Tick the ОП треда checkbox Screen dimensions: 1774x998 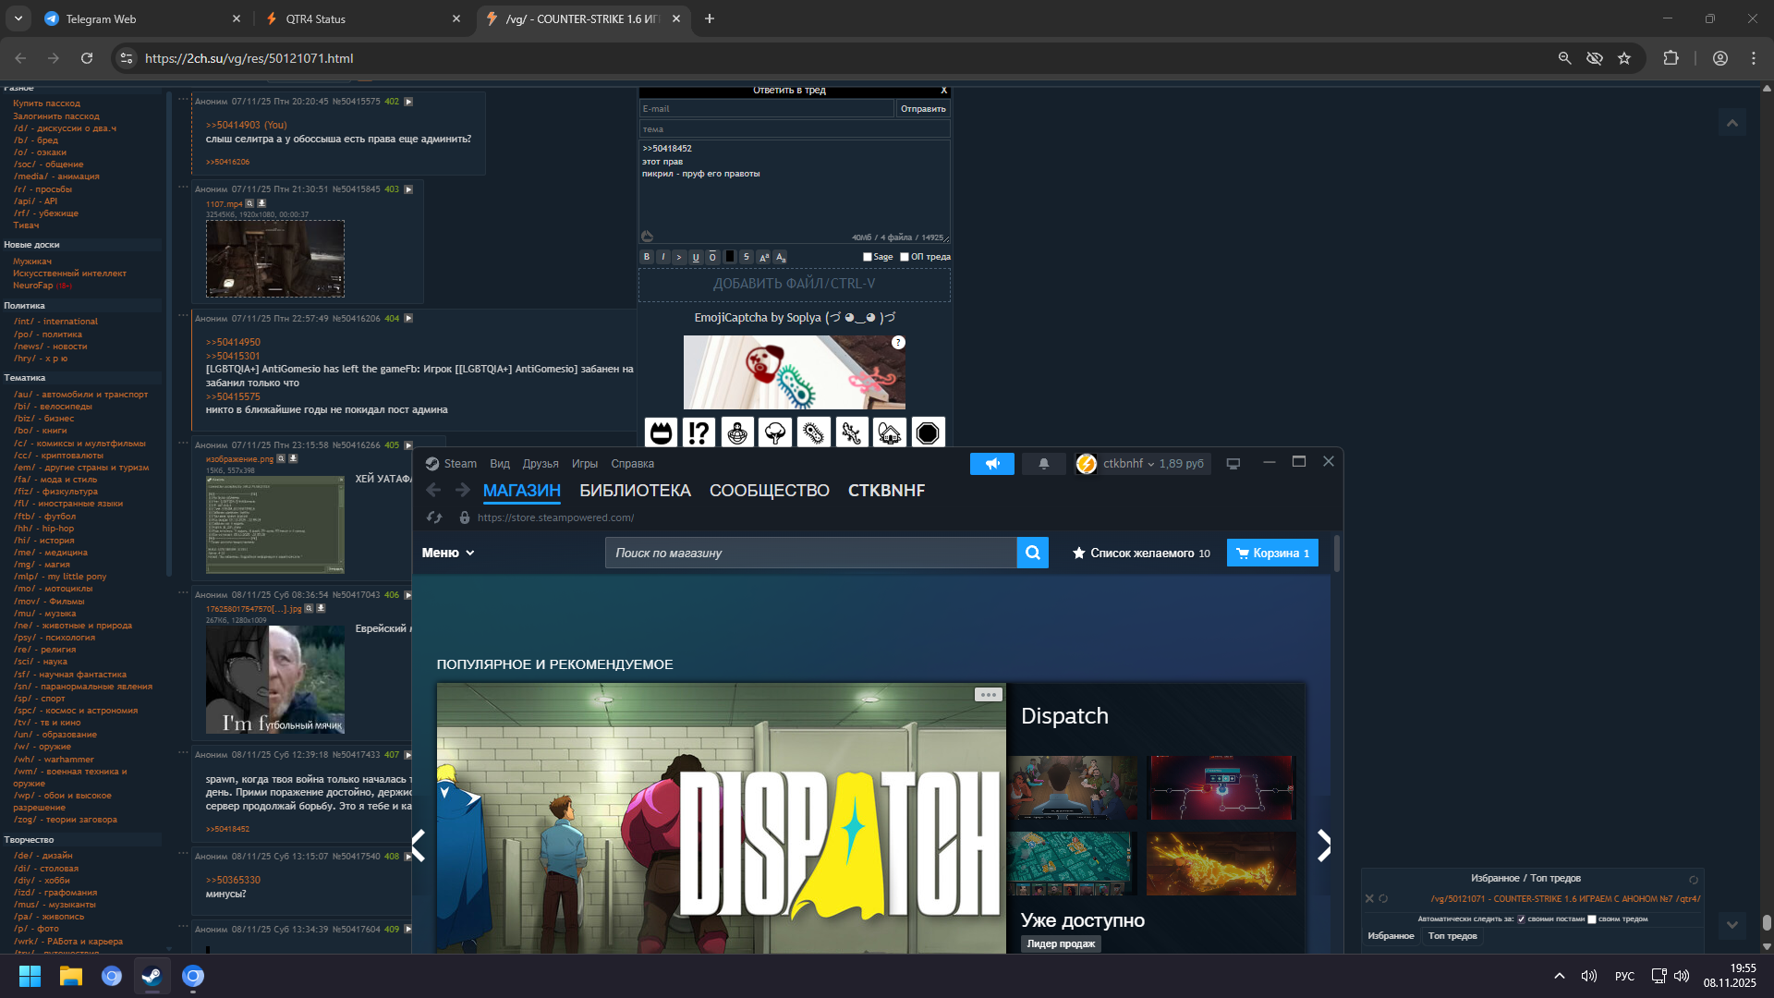click(x=905, y=257)
